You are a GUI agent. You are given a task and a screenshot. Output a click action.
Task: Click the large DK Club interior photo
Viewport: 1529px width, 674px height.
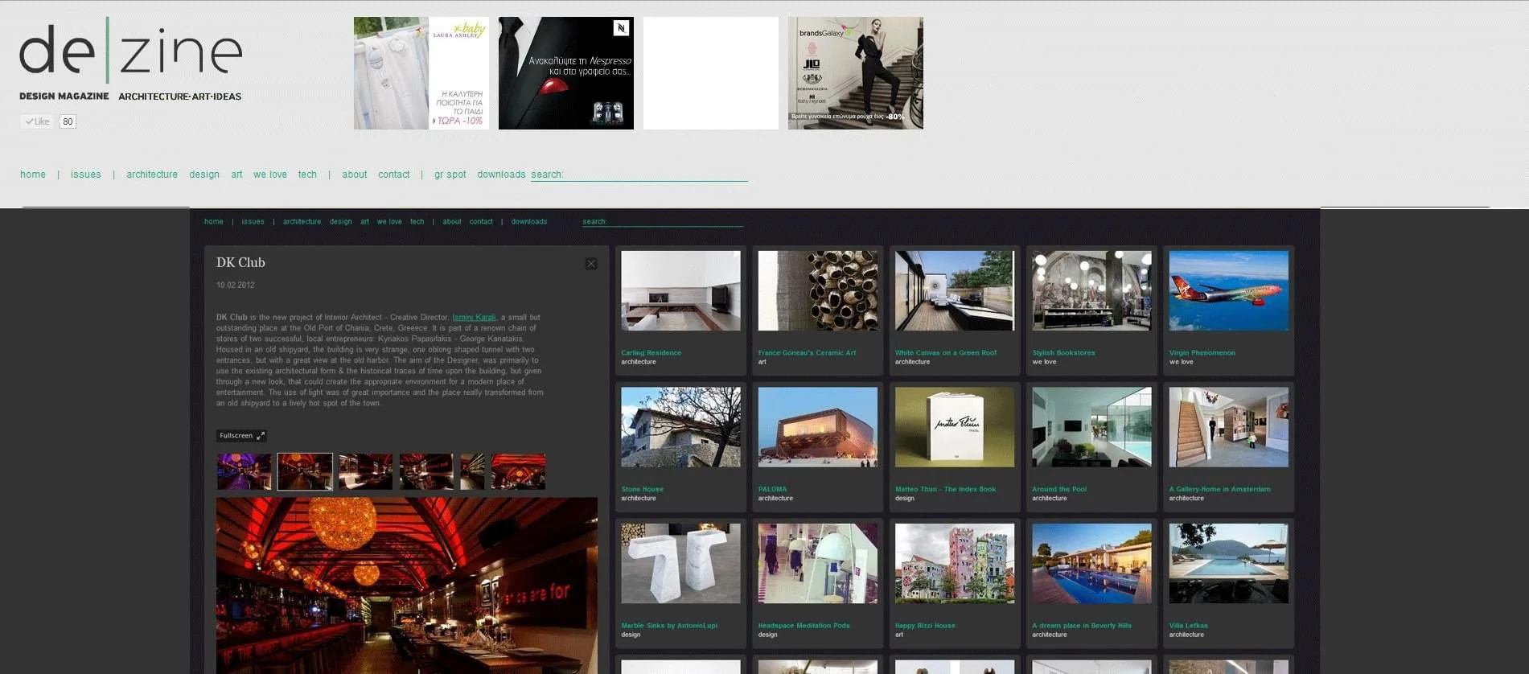click(407, 586)
